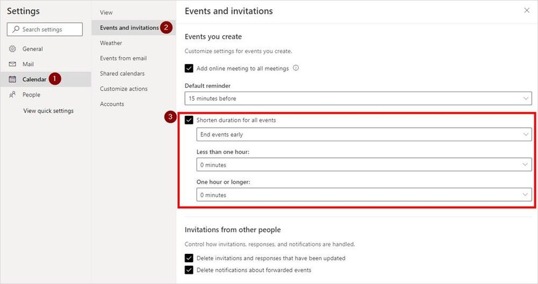This screenshot has width=538, height=284.
Task: Open Events and invitations settings
Action: coord(129,28)
